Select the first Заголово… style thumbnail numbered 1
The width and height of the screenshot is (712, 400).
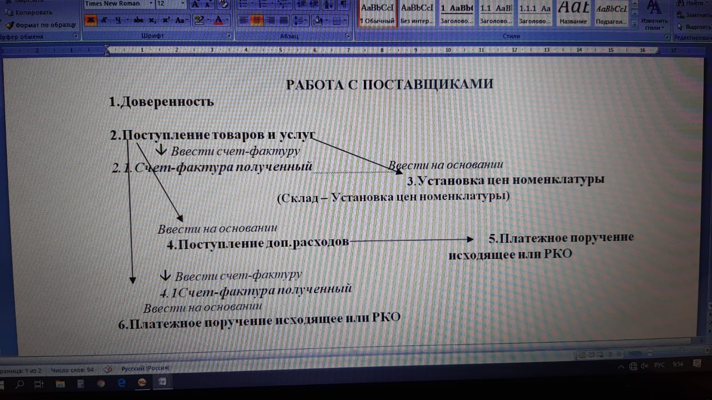(x=457, y=14)
